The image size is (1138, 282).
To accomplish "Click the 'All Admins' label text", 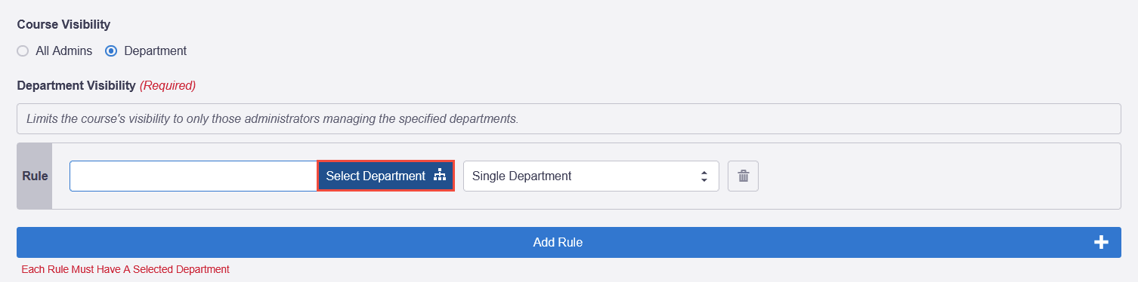I will pos(64,51).
